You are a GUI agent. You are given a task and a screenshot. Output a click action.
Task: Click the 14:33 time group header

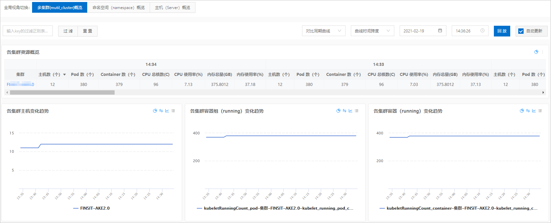(x=379, y=64)
